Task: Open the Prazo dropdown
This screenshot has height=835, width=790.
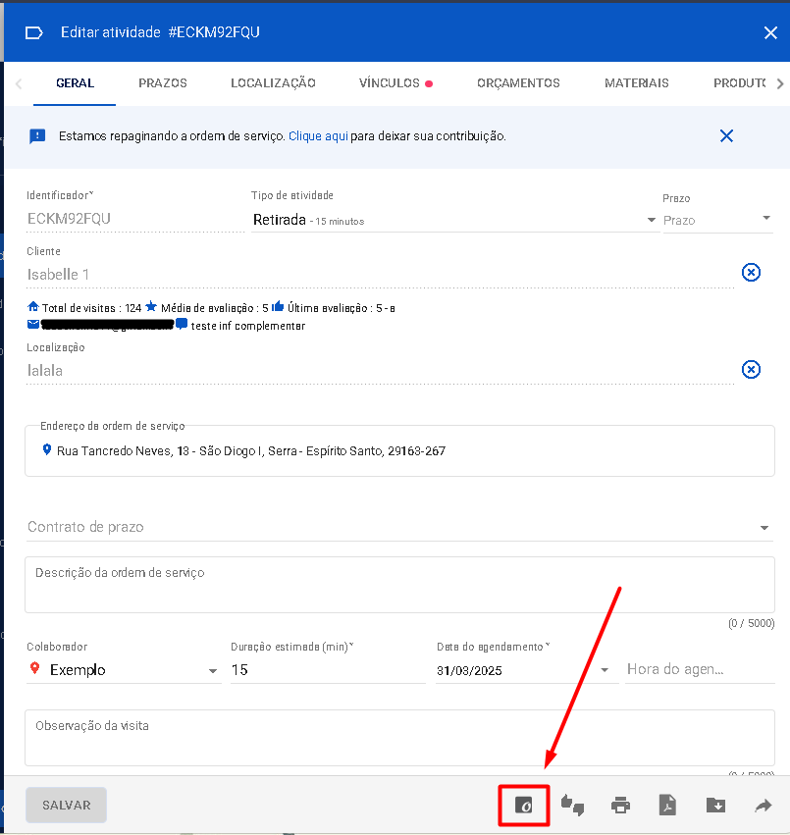Action: pos(766,219)
